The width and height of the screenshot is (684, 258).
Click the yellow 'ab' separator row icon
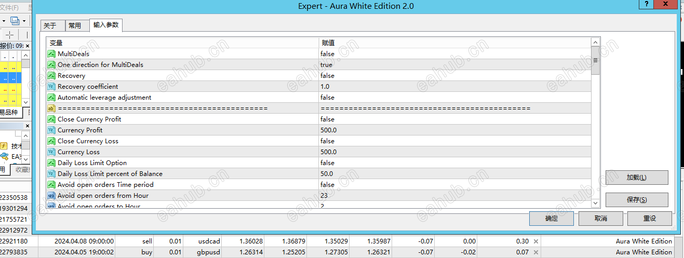tap(51, 108)
